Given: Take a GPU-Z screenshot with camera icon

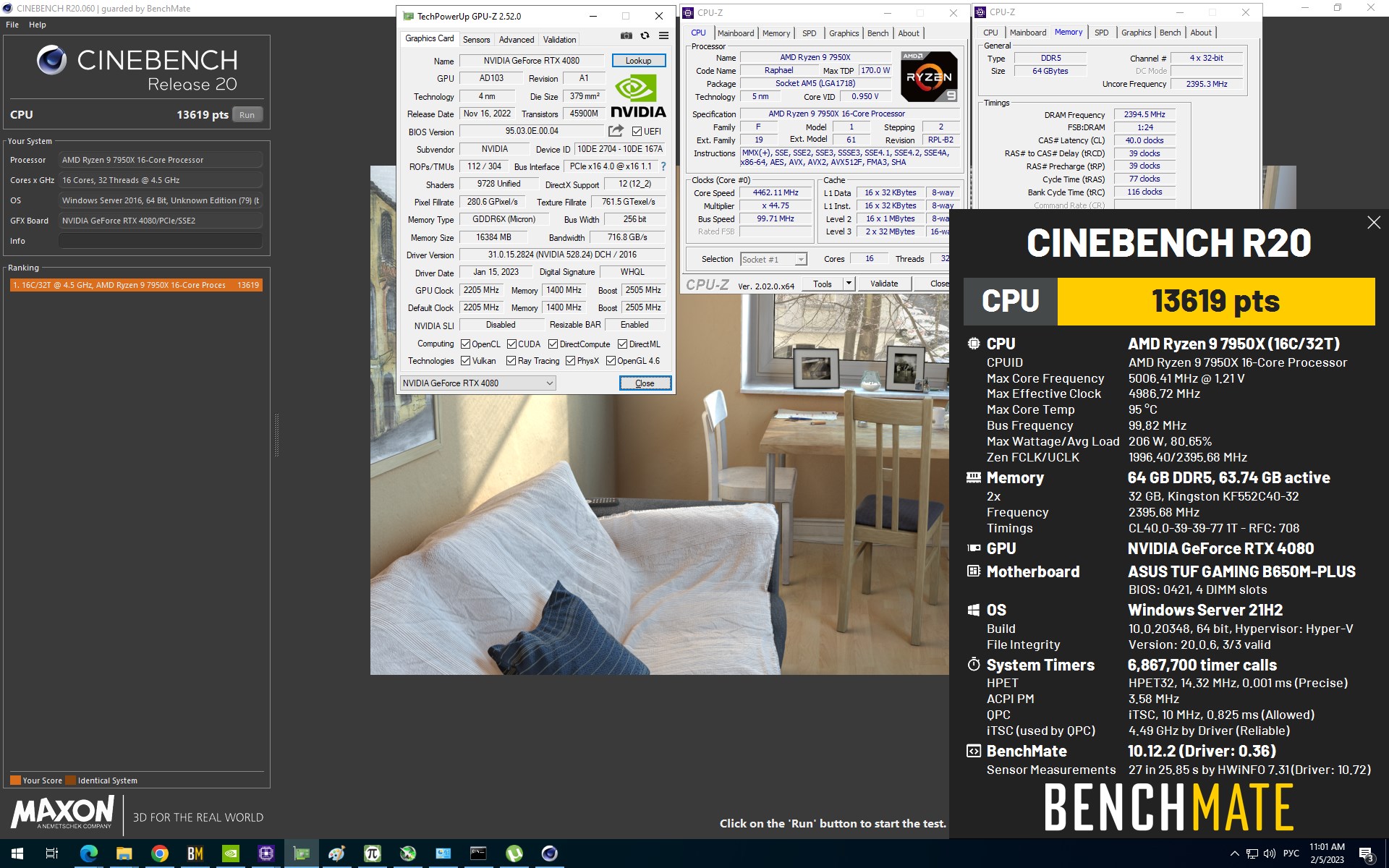Looking at the screenshot, I should click(x=626, y=36).
